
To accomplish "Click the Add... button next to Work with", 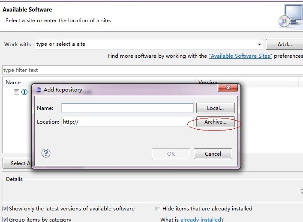I will pyautogui.click(x=284, y=44).
